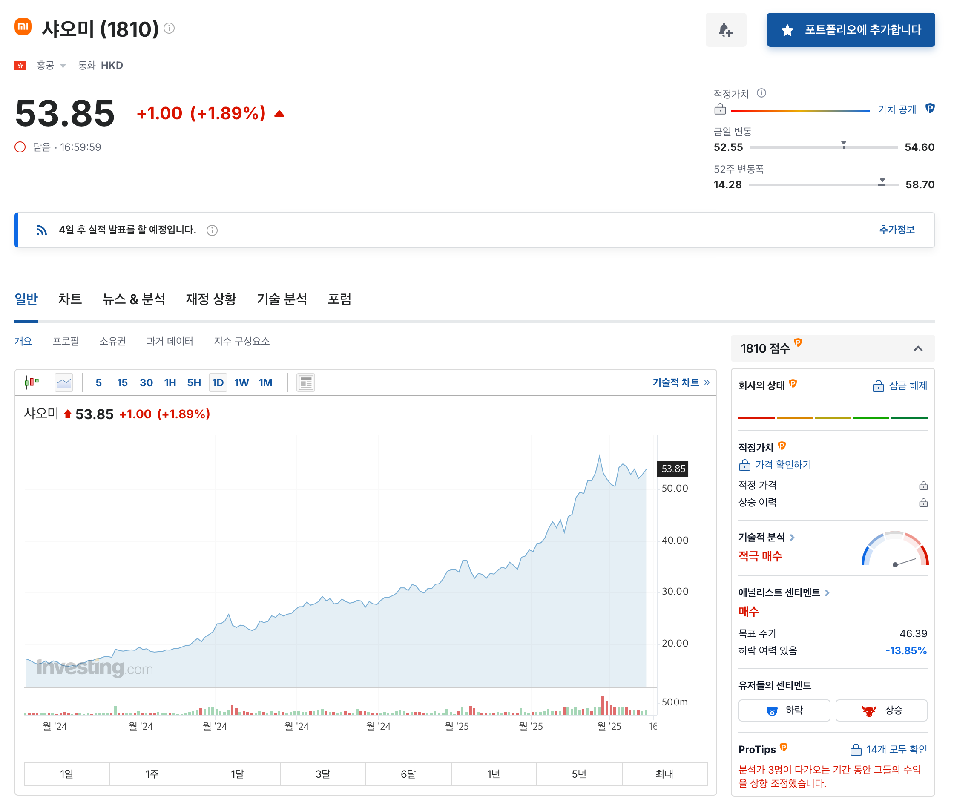954x811 pixels.
Task: Click the clock icon beside 닫음
Action: click(x=20, y=147)
